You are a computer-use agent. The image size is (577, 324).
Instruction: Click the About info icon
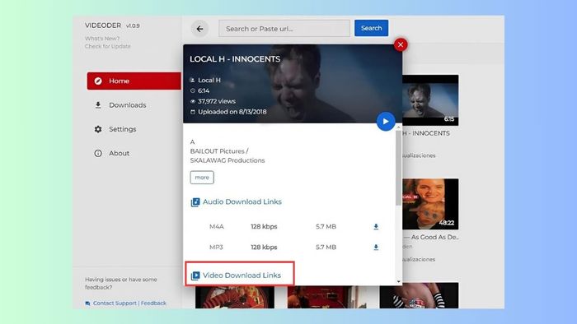[x=98, y=154]
